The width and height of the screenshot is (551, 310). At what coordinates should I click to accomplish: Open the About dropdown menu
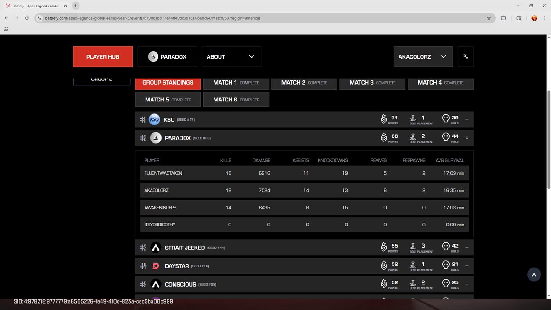point(231,56)
